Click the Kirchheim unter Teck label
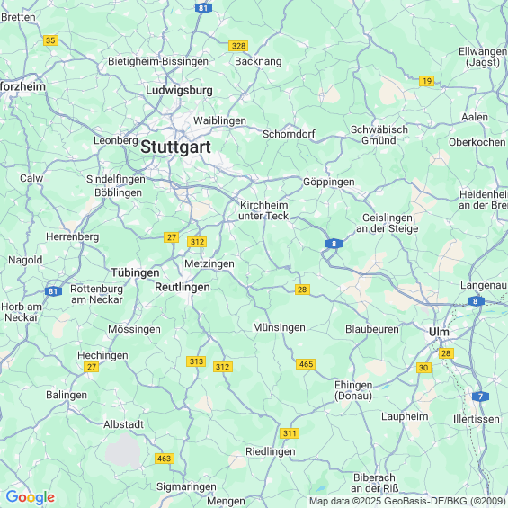 263,210
